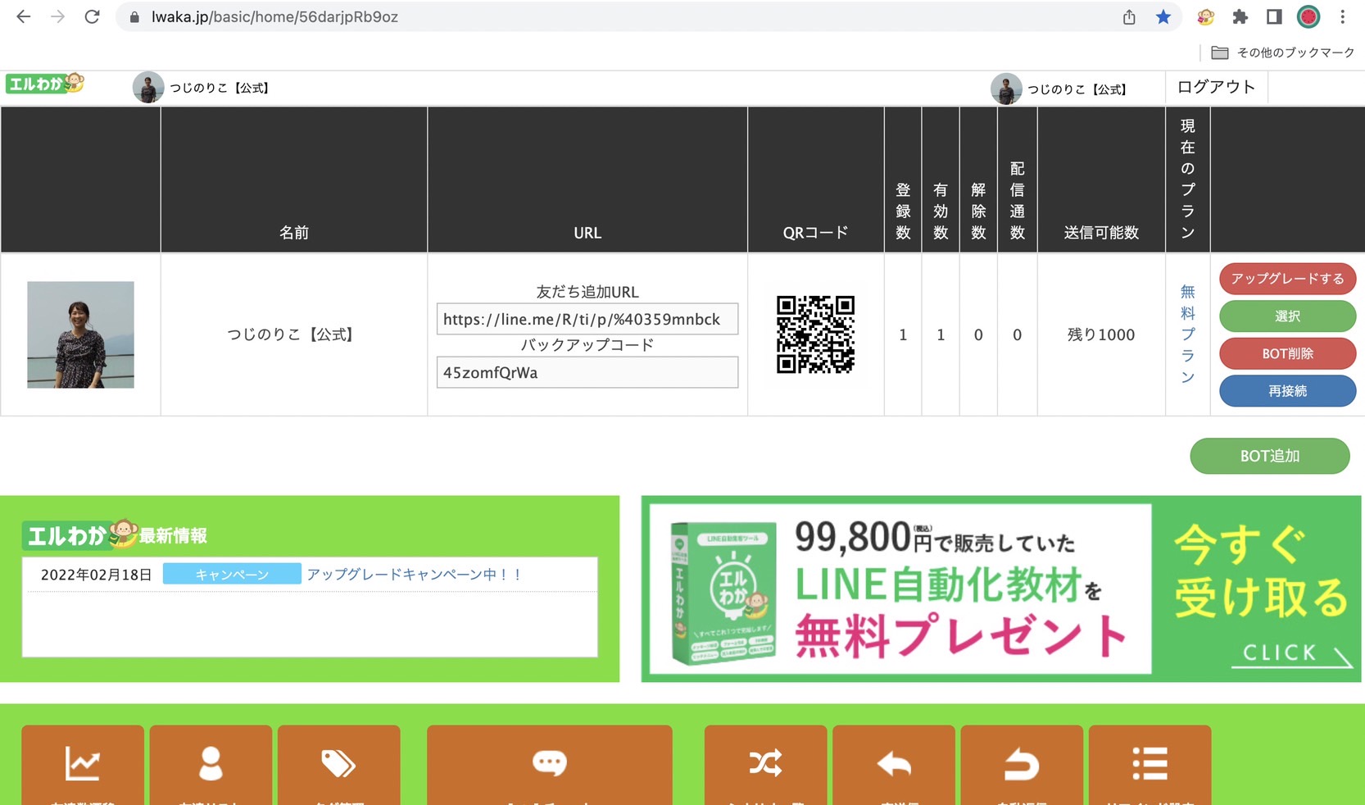Reload the current page

tap(92, 16)
